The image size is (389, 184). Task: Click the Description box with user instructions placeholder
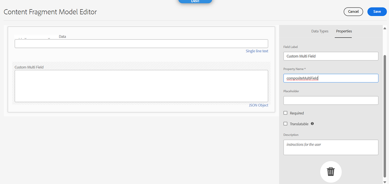[331, 147]
